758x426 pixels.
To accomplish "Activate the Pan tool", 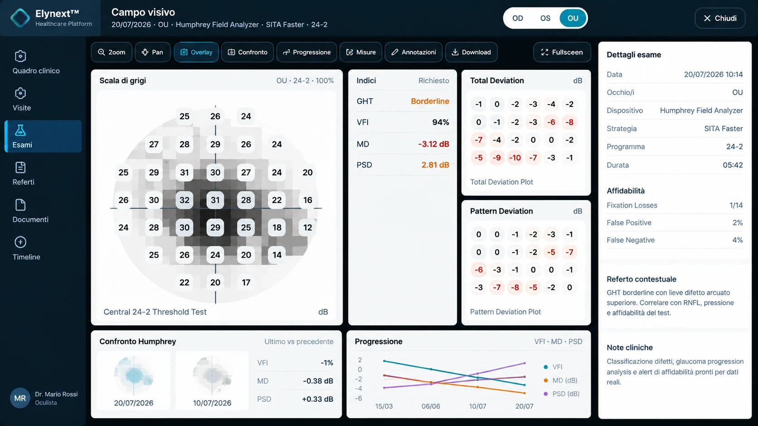I will (152, 52).
